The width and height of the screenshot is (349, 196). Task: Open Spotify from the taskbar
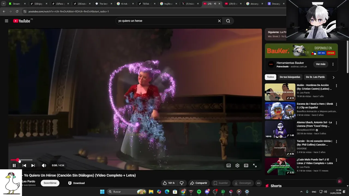(x=199, y=192)
